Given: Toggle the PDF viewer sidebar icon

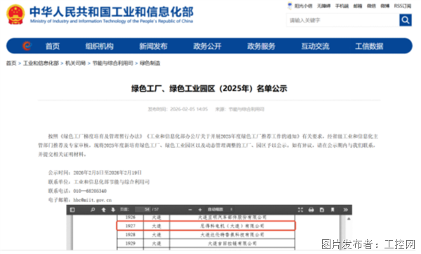Looking at the screenshot, I should [x=72, y=210].
